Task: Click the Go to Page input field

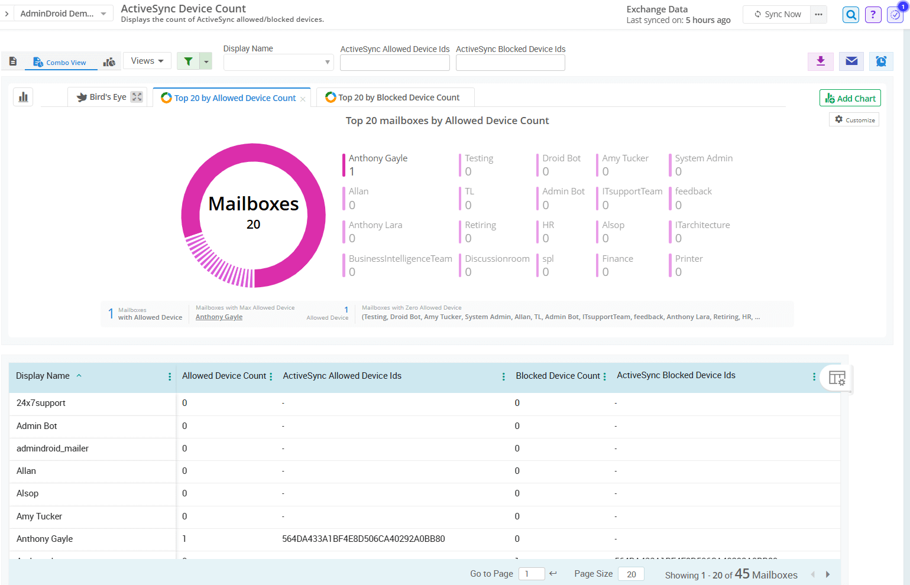Action: point(531,573)
